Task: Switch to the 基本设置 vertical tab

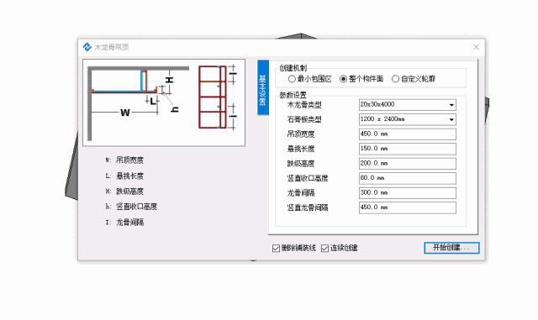Action: pos(263,87)
